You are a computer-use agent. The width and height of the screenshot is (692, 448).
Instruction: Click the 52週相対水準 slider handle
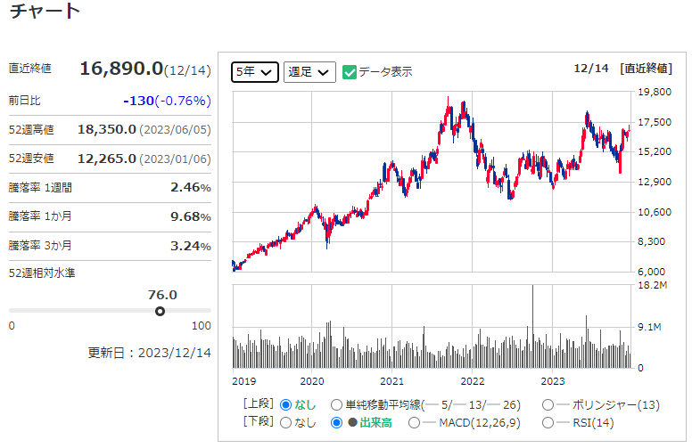[x=160, y=311]
